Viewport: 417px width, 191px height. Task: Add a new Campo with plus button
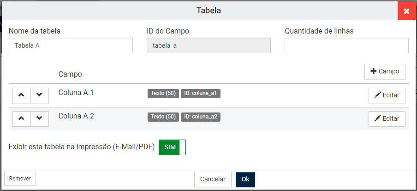pyautogui.click(x=385, y=72)
